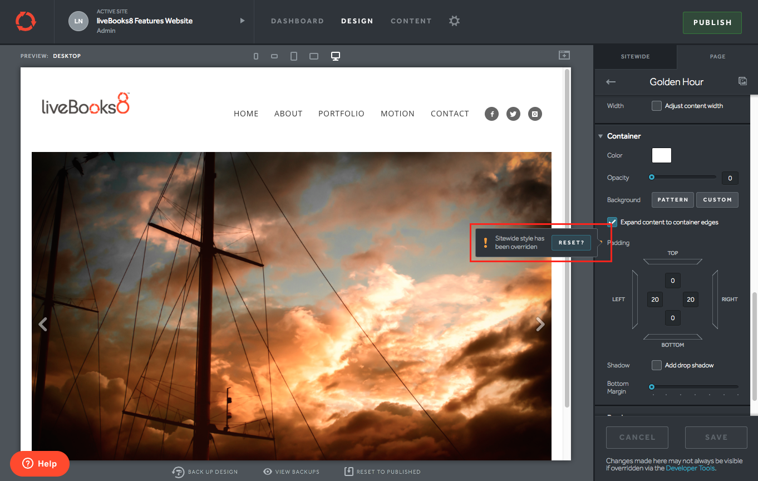Click the settings gear icon in top navigation
Screen dimensions: 758x481
(x=454, y=21)
